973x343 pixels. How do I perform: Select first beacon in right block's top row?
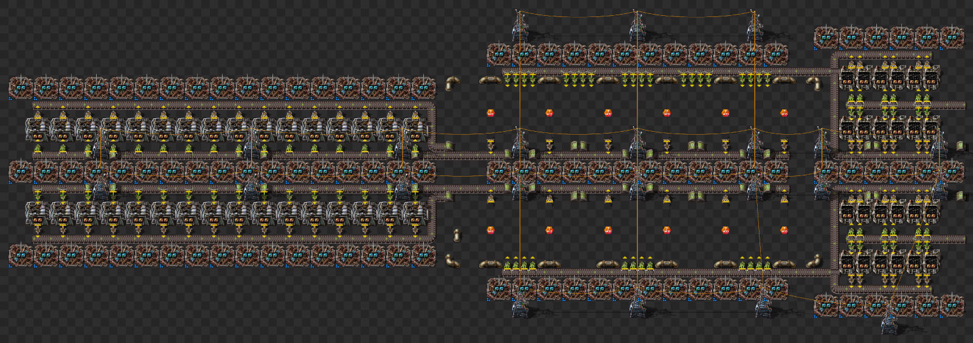pos(826,38)
